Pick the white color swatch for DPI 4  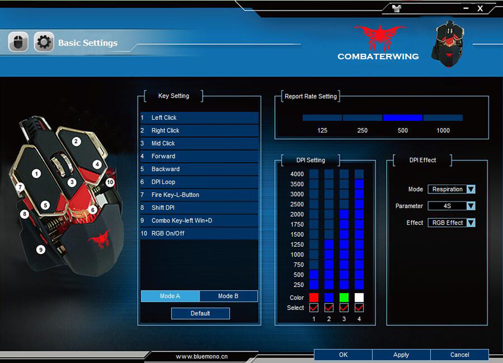359,297
